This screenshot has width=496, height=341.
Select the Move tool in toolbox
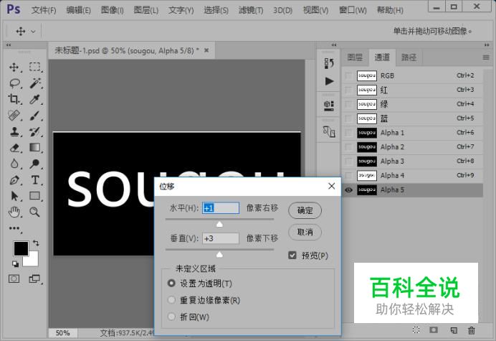(x=14, y=67)
